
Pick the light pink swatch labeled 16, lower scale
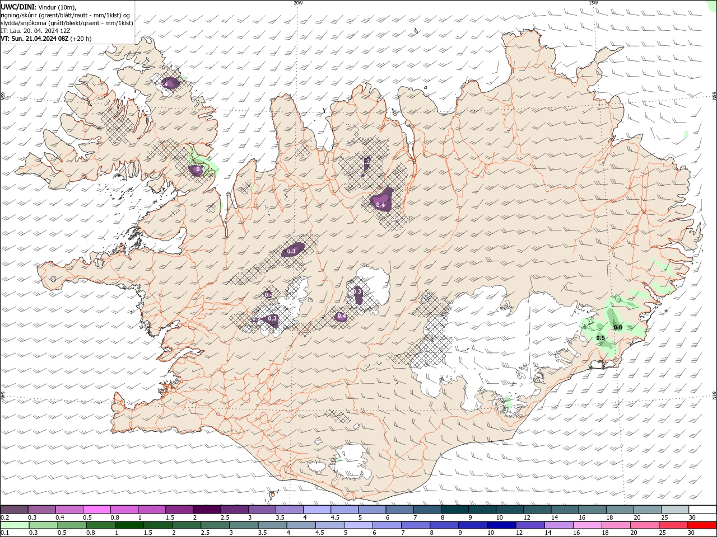click(587, 525)
